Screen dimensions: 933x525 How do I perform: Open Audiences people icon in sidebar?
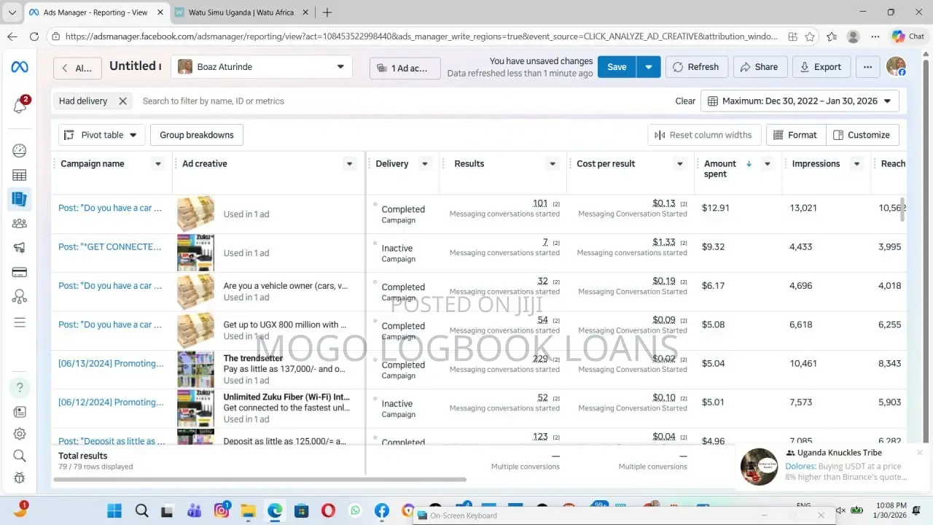tap(20, 224)
